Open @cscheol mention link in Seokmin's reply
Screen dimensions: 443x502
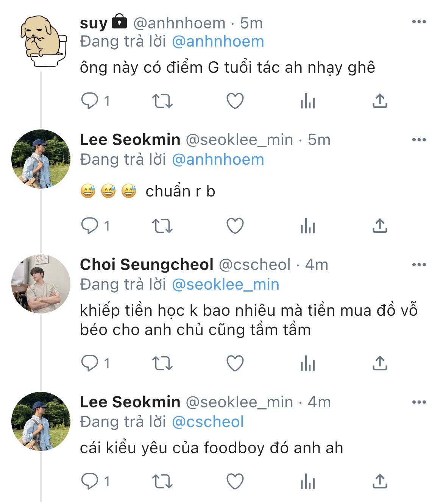(x=208, y=422)
